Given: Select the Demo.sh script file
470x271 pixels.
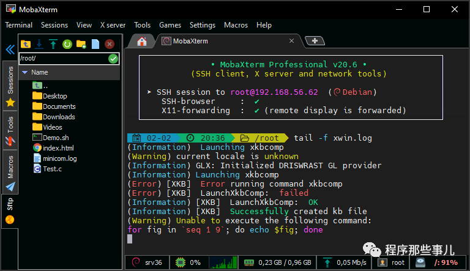Looking at the screenshot, I should (51, 138).
